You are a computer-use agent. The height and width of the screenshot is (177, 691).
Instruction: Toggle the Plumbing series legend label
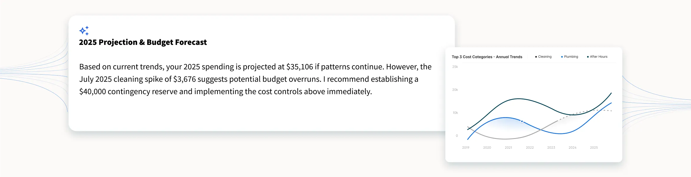tap(571, 57)
